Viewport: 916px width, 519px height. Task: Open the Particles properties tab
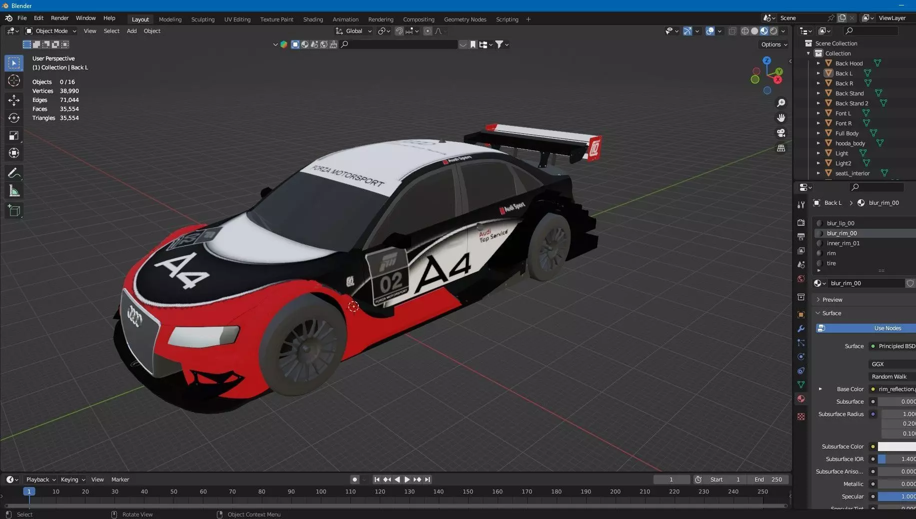(801, 343)
